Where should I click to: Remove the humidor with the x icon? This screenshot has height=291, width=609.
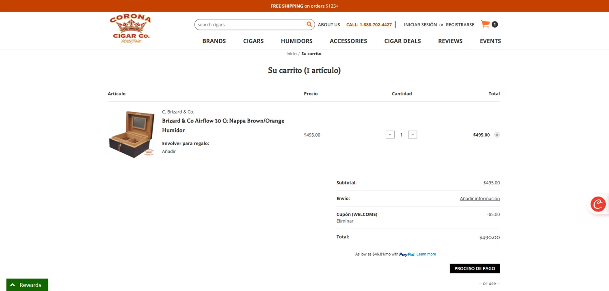click(497, 135)
